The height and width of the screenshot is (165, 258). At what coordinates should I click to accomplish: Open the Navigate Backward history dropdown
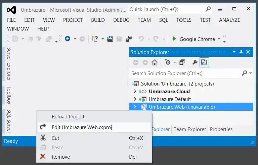click(x=75, y=39)
